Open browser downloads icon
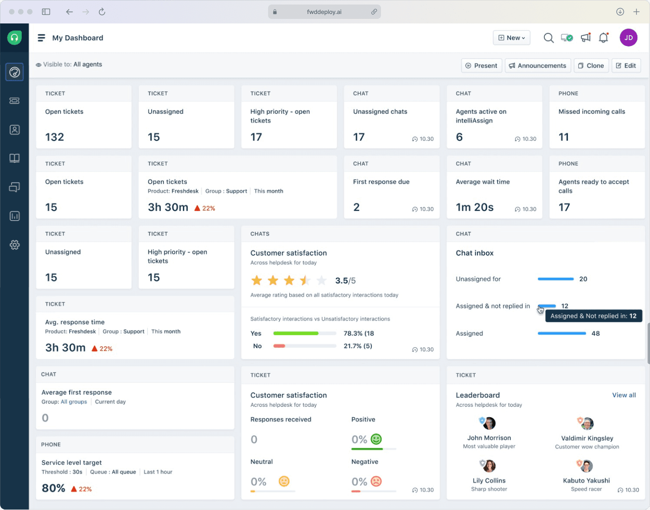 pyautogui.click(x=620, y=12)
